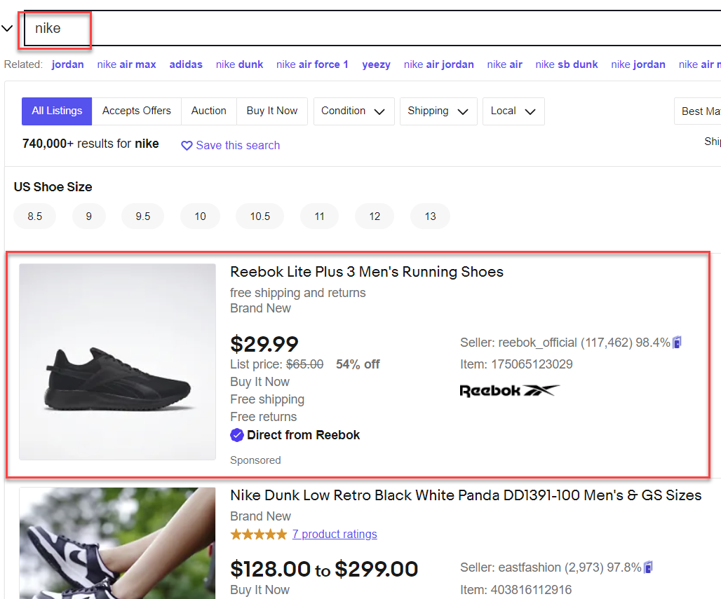Screen dimensions: 721x599
Task: Open the Shipping filter dropdown
Action: point(438,111)
